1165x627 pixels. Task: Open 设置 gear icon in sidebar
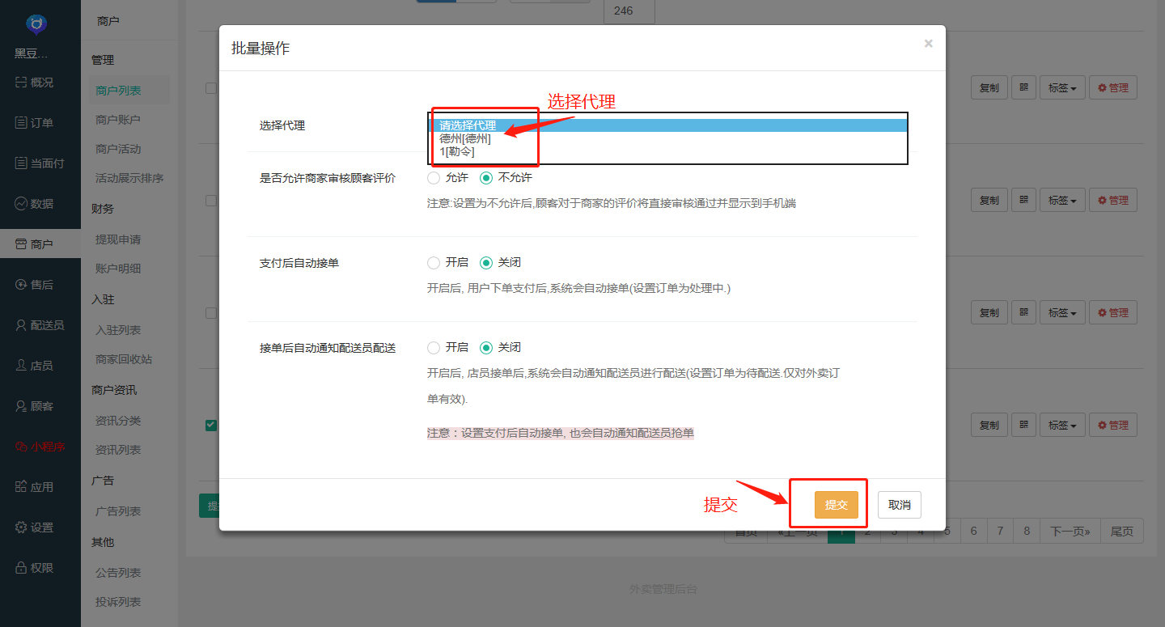pos(22,527)
